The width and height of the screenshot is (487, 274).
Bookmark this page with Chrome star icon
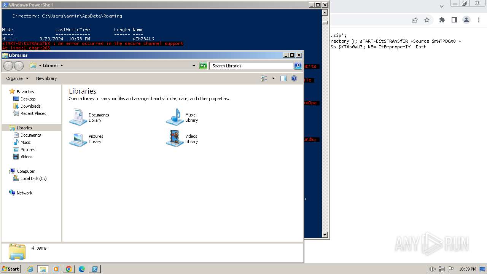coord(427,20)
